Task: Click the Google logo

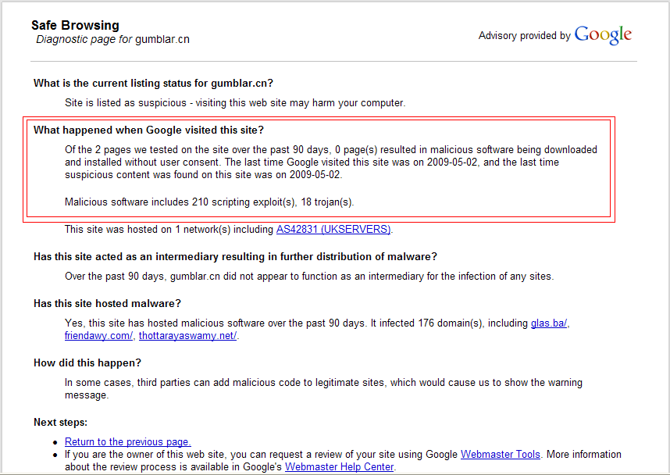Action: (x=603, y=35)
